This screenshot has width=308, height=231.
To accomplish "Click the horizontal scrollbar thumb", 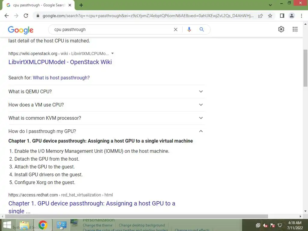I will point(137,217).
